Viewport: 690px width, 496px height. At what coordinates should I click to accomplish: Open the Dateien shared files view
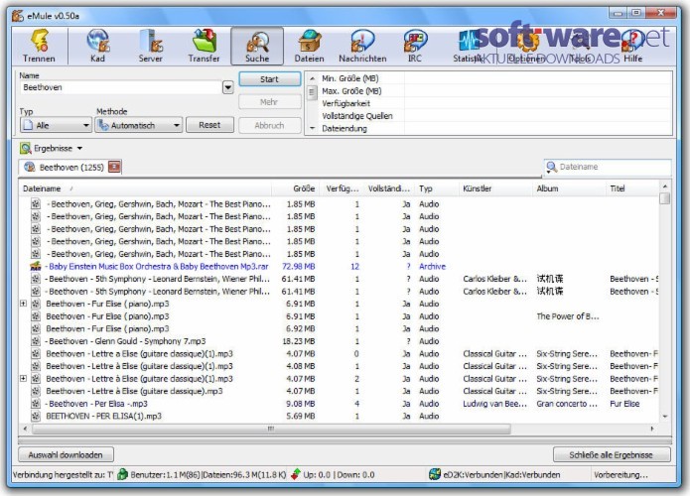coord(310,46)
